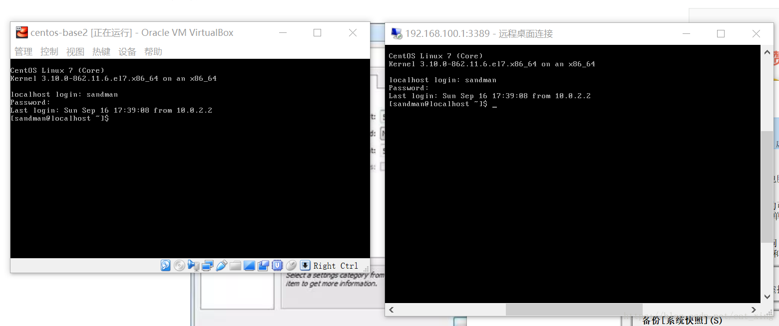The height and width of the screenshot is (326, 779).
Task: Click the network adapters icon in VirtualBox status bar
Action: click(x=208, y=266)
